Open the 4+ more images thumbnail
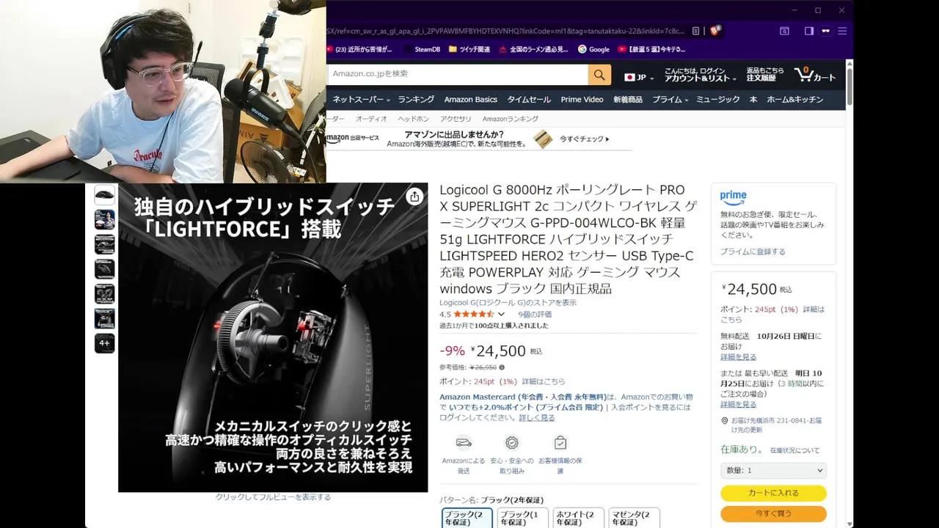939x528 pixels. point(105,343)
